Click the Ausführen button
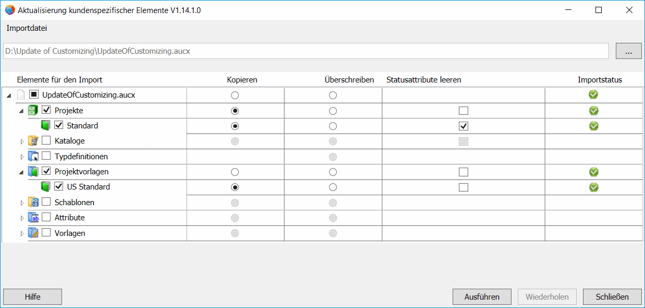This screenshot has width=645, height=308. point(482,297)
